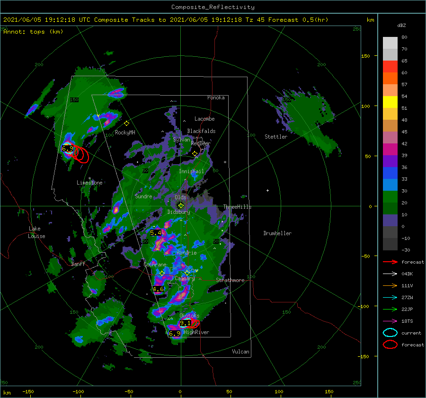
Task: Click the yellow radar-site diamond below Olds
Action: click(181, 206)
